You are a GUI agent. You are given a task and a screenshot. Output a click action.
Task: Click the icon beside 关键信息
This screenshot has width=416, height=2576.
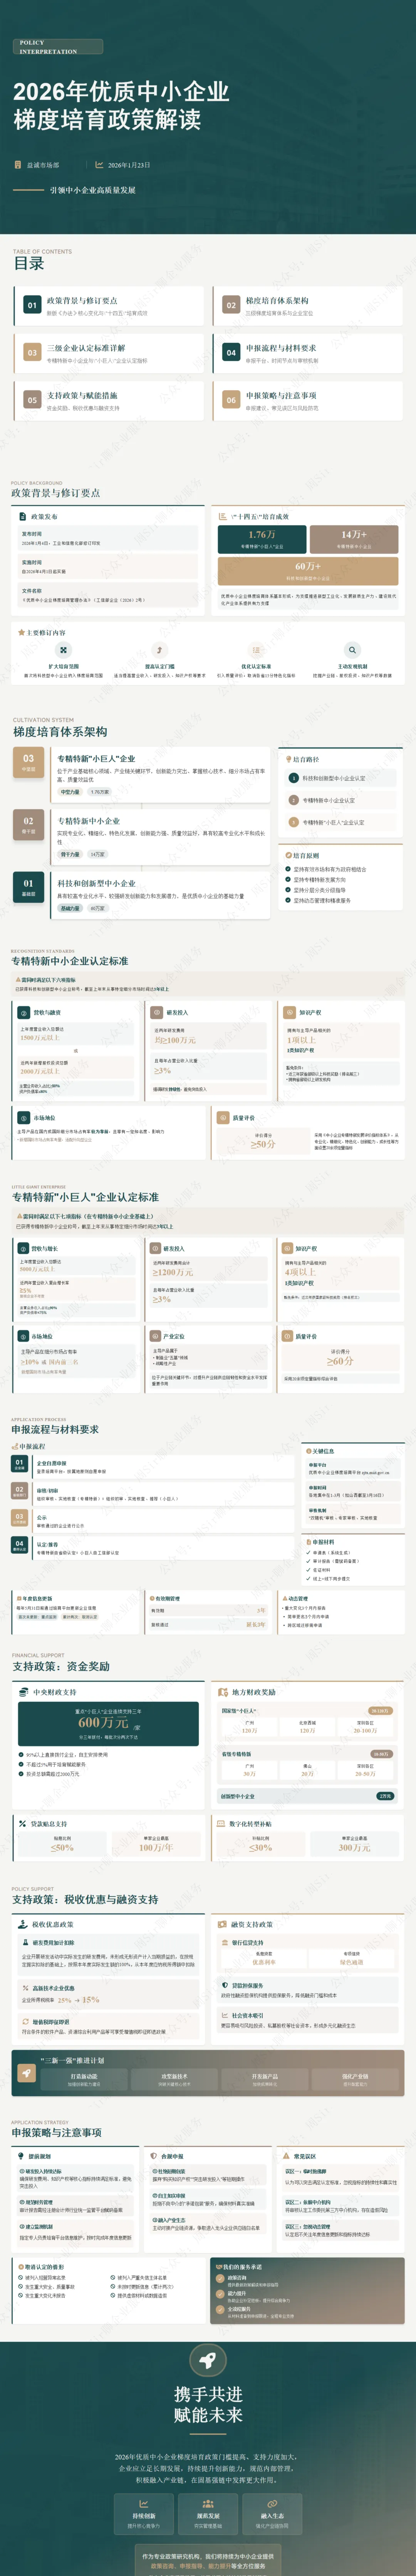click(x=309, y=1450)
